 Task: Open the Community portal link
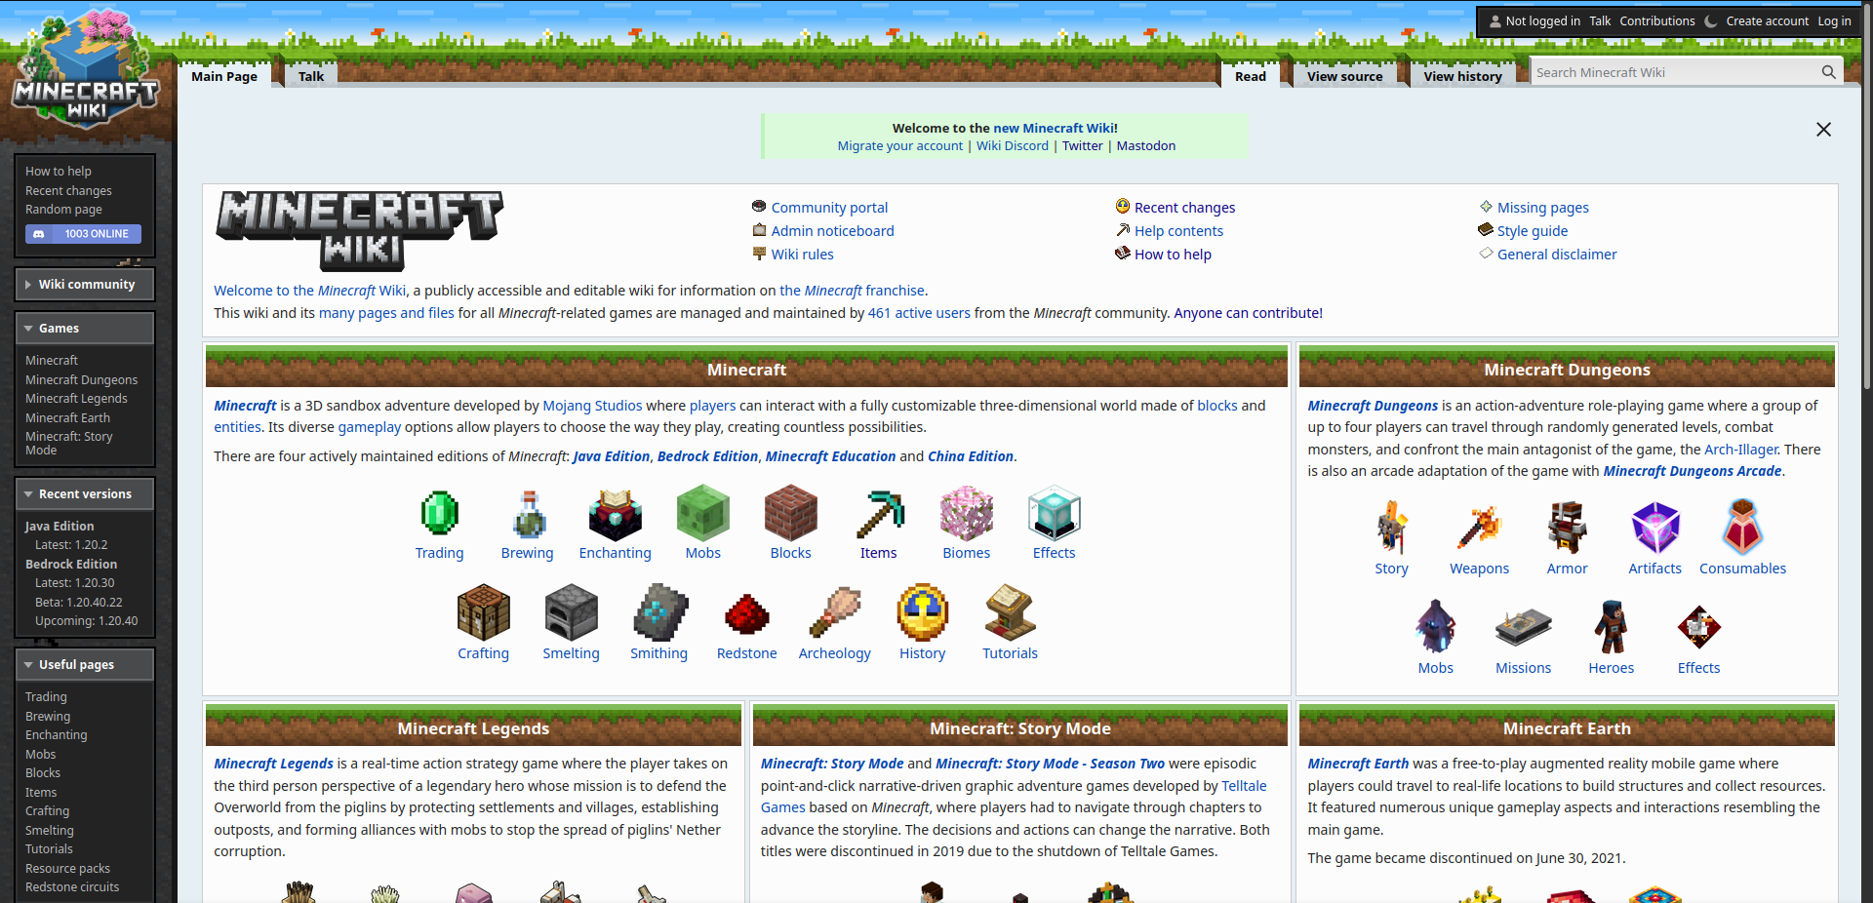click(x=829, y=208)
